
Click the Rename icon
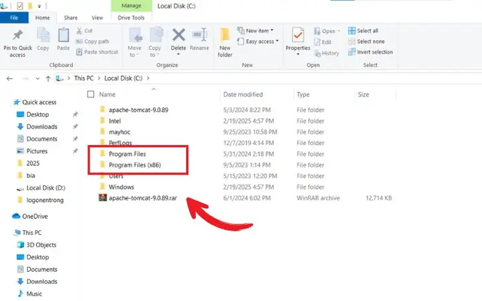tap(199, 35)
